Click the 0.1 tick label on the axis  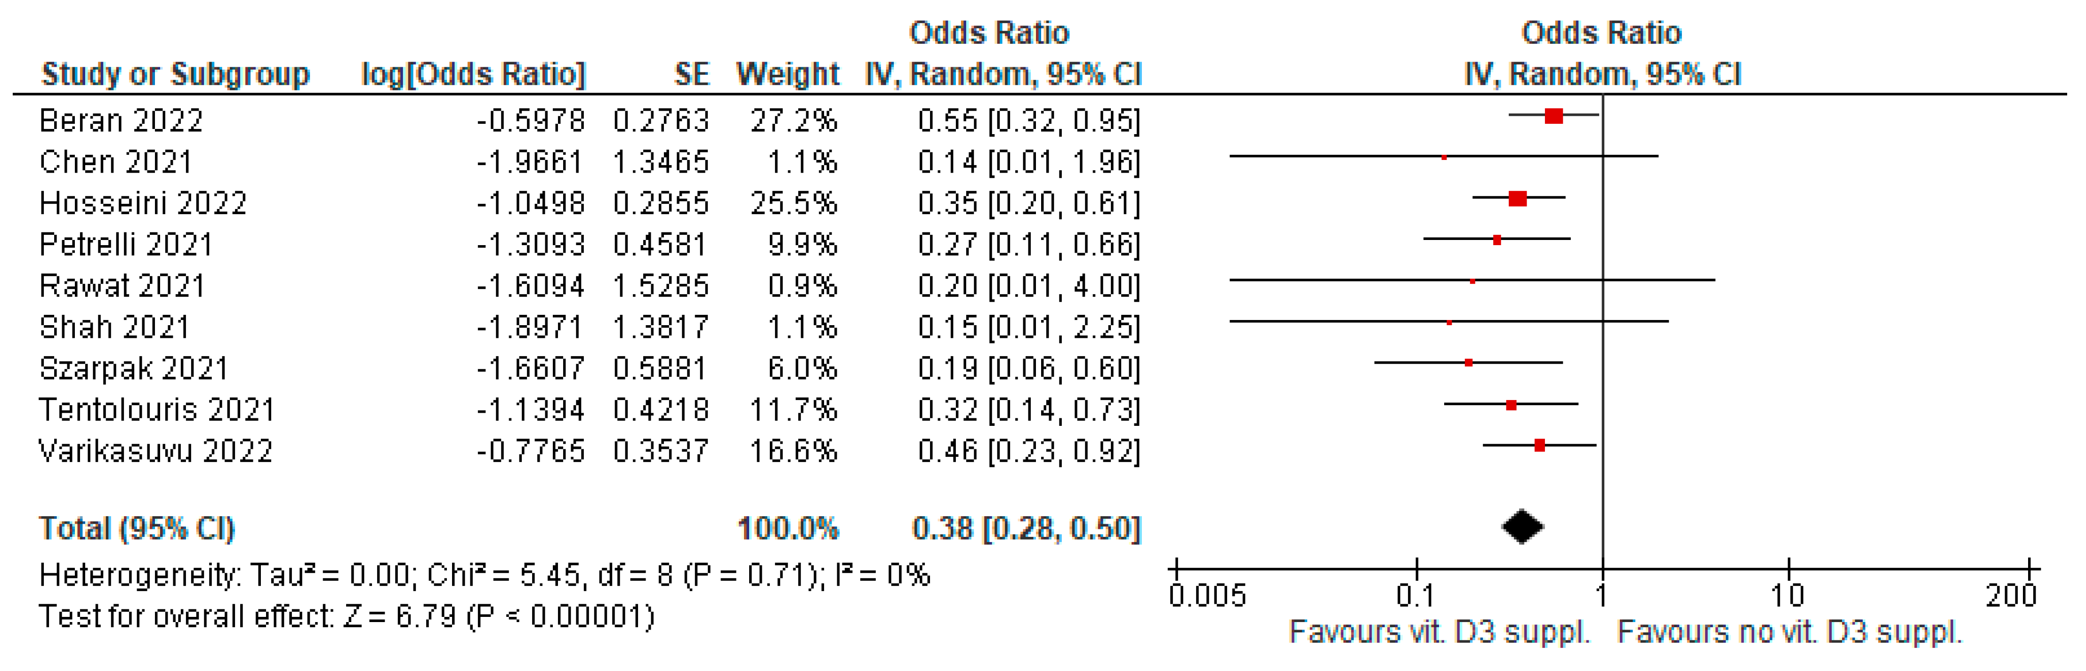1415,597
